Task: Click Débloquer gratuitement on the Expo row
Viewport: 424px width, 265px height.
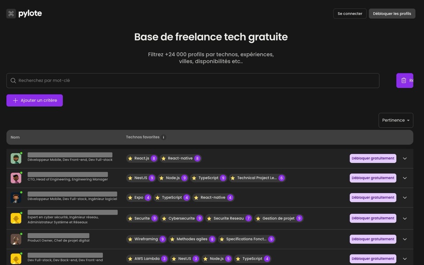Action: (x=373, y=198)
